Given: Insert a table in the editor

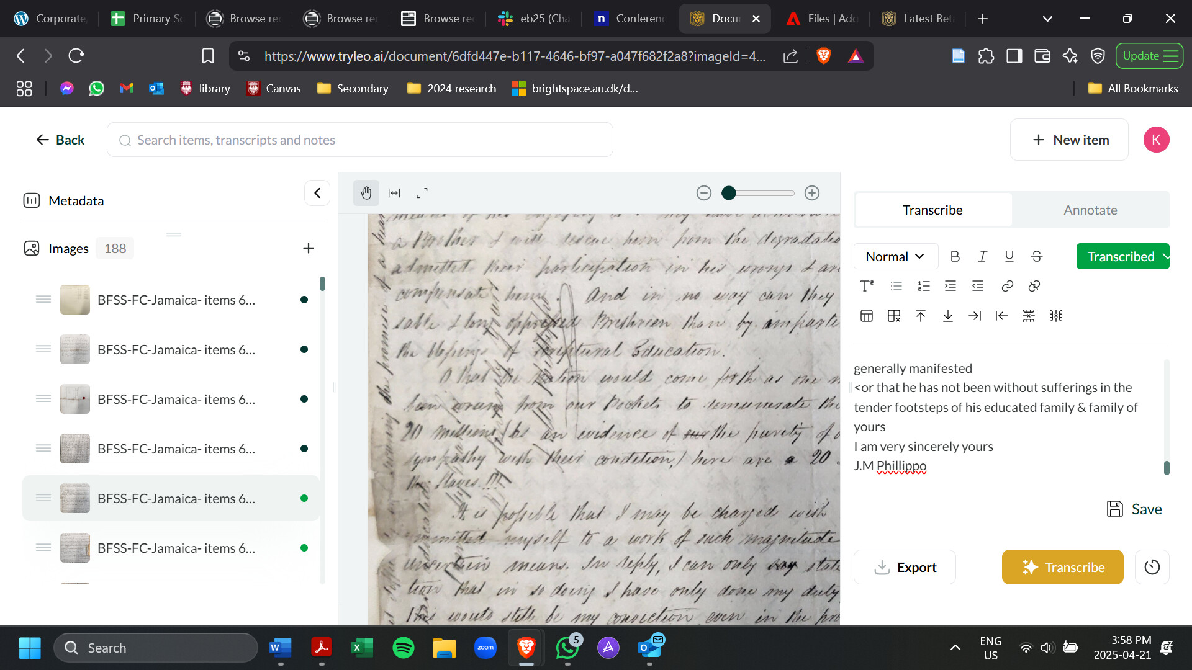Looking at the screenshot, I should pyautogui.click(x=867, y=316).
